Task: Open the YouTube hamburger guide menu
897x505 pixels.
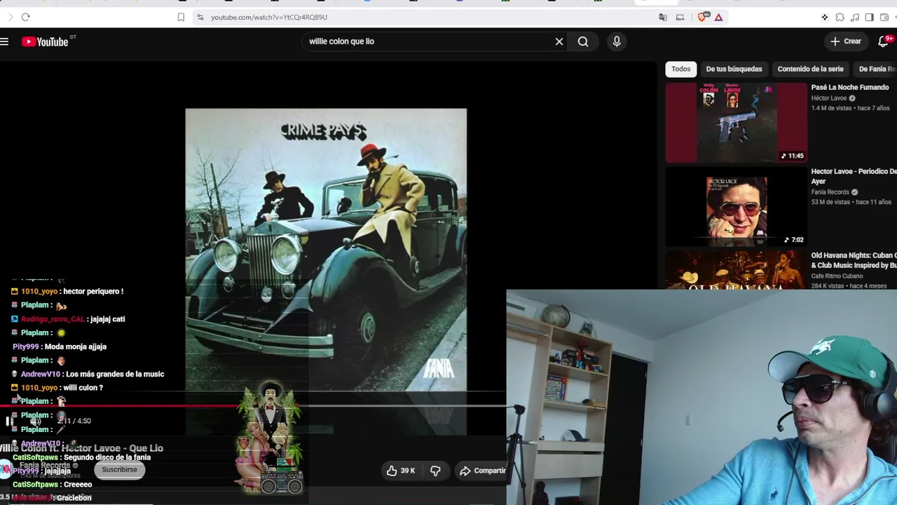Action: (4, 41)
